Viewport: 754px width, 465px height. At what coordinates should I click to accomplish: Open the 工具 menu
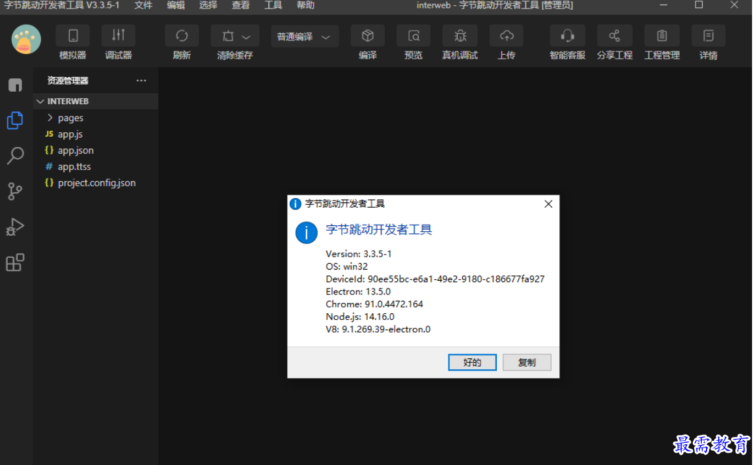[273, 5]
